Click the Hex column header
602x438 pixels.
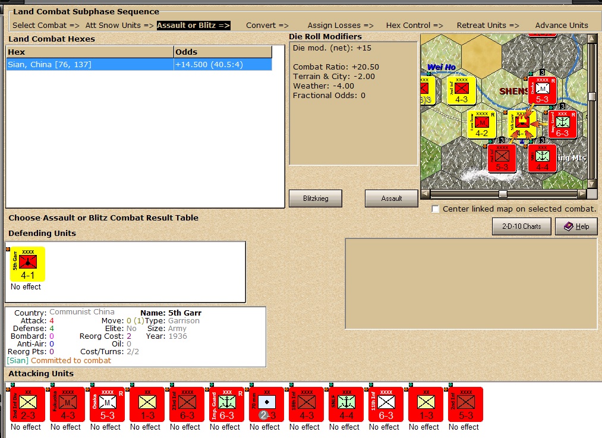[x=90, y=52]
